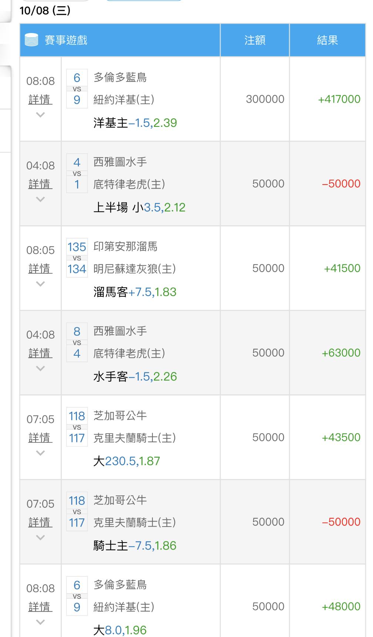Open 詳情 for 08:08 Blue Jays 洋基主-1.5 bet
The image size is (373, 637).
coord(40,99)
